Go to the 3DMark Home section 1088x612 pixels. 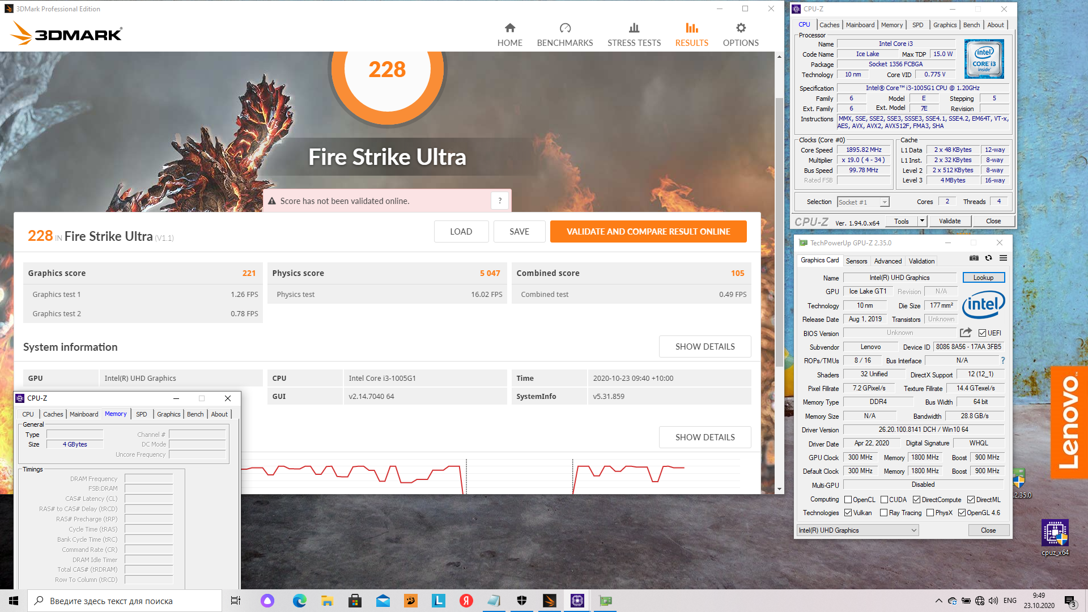pyautogui.click(x=509, y=35)
